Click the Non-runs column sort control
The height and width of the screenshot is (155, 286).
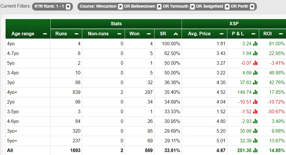pos(119,34)
